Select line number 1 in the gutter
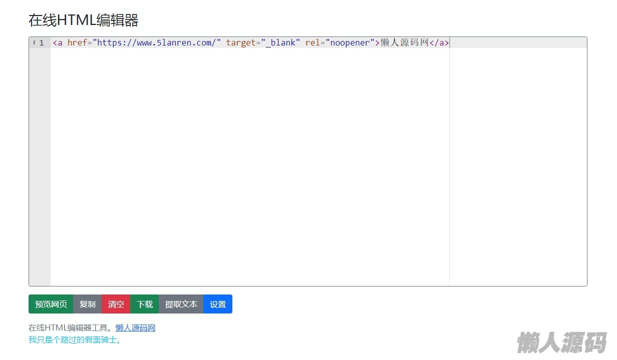The height and width of the screenshot is (360, 617). (x=42, y=43)
